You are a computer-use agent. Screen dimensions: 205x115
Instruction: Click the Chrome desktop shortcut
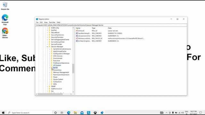[5, 33]
